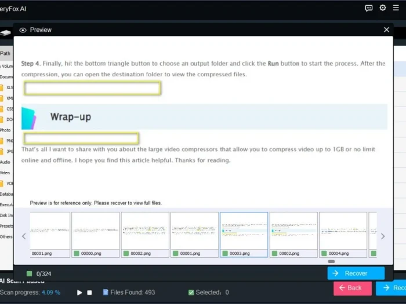This screenshot has width=406, height=304.
Task: Tick the checkbox for 00004.png thumbnail
Action: tap(324, 253)
